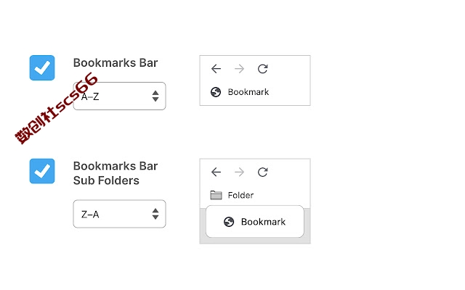Click the Folder label in lower preview

click(x=240, y=195)
